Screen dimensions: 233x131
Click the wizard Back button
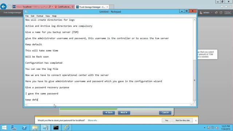(x=108, y=113)
